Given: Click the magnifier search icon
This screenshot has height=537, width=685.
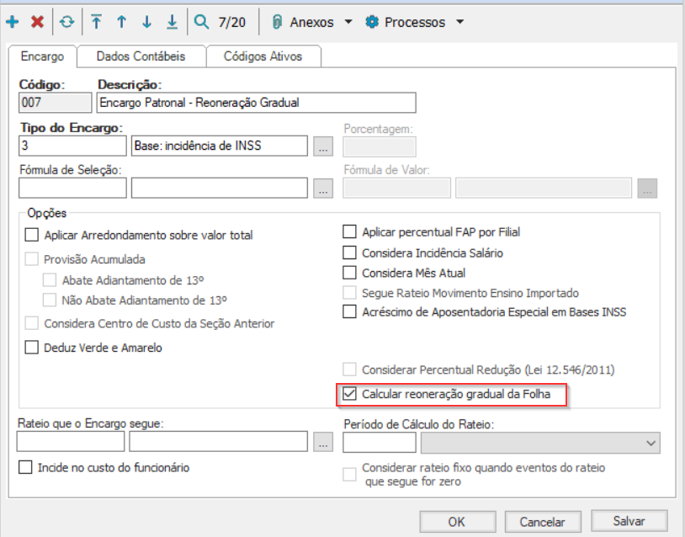Looking at the screenshot, I should pos(201,22).
